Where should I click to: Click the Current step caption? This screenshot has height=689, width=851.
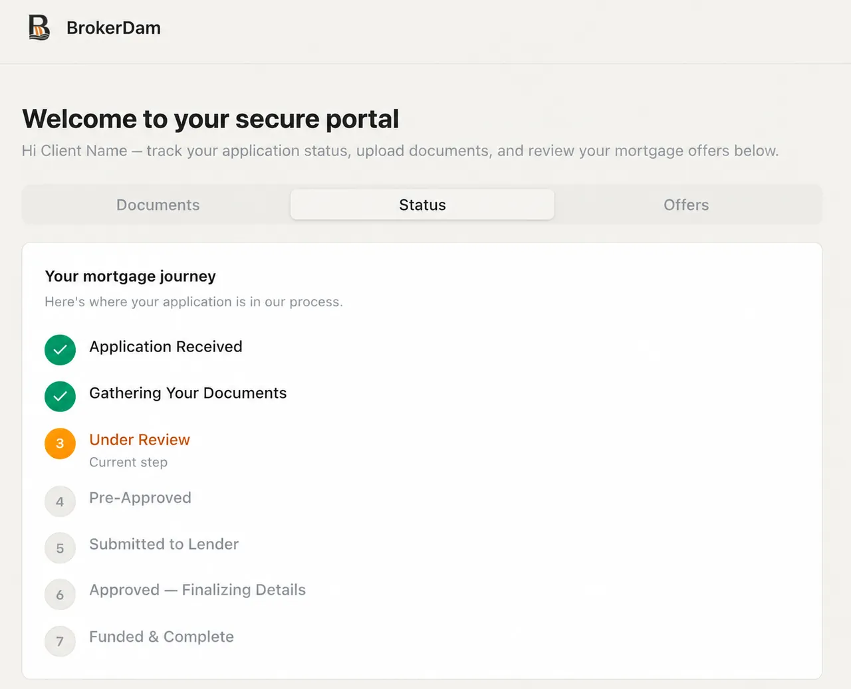tap(128, 462)
